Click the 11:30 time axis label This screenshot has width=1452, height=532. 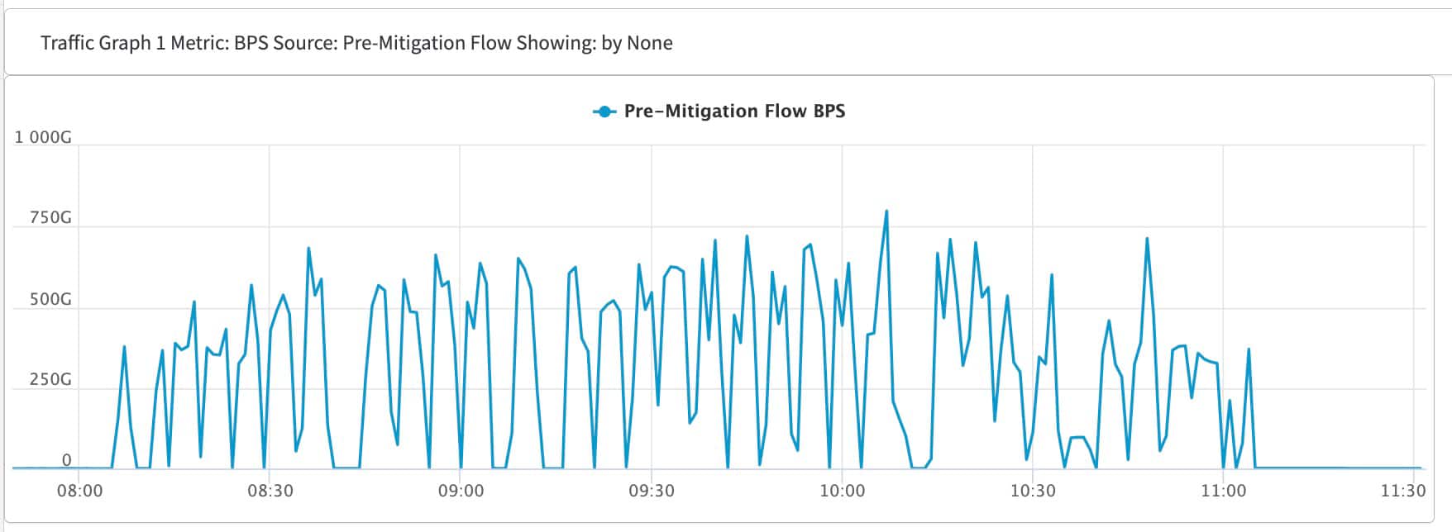pos(1403,491)
